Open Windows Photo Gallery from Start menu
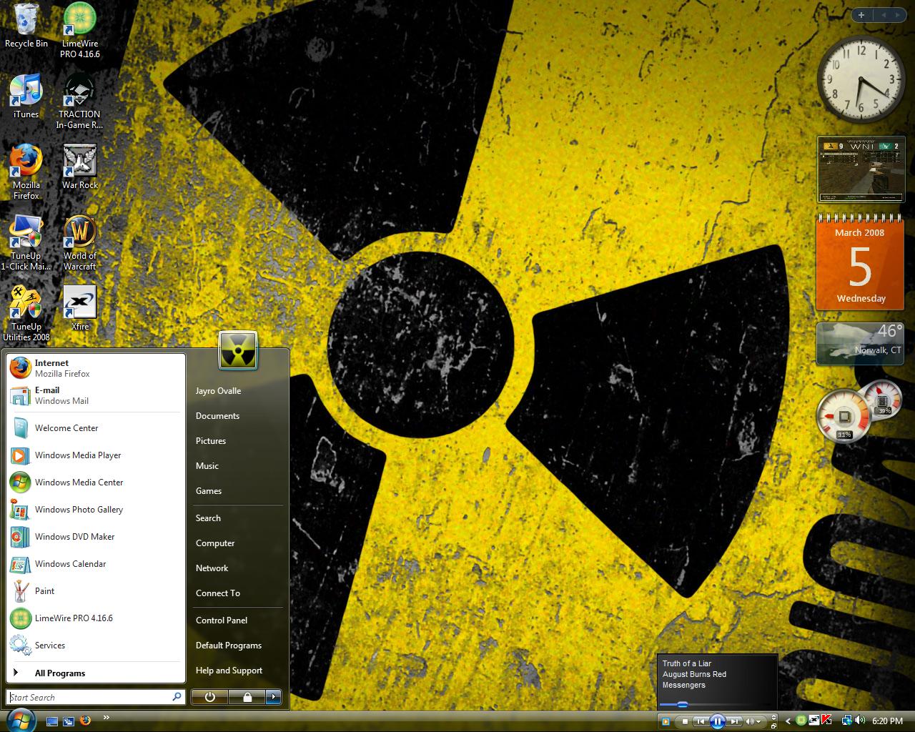 tap(97, 510)
